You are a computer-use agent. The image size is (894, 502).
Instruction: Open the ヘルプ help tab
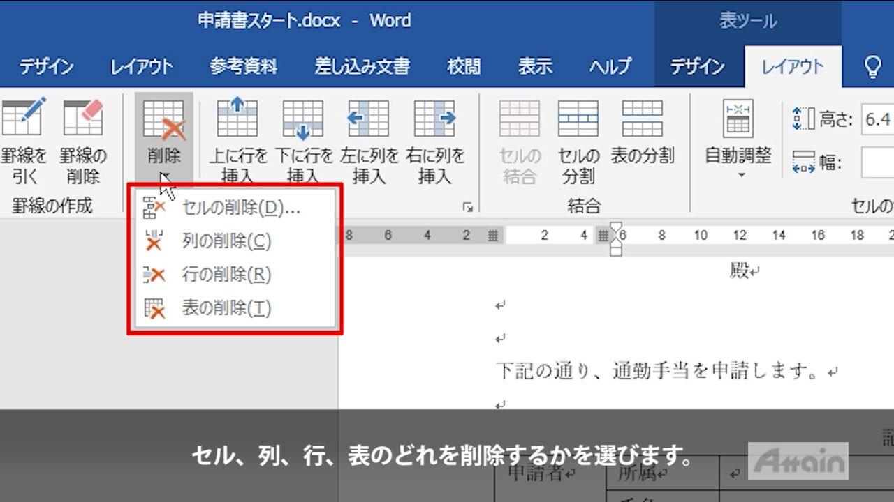(x=610, y=67)
